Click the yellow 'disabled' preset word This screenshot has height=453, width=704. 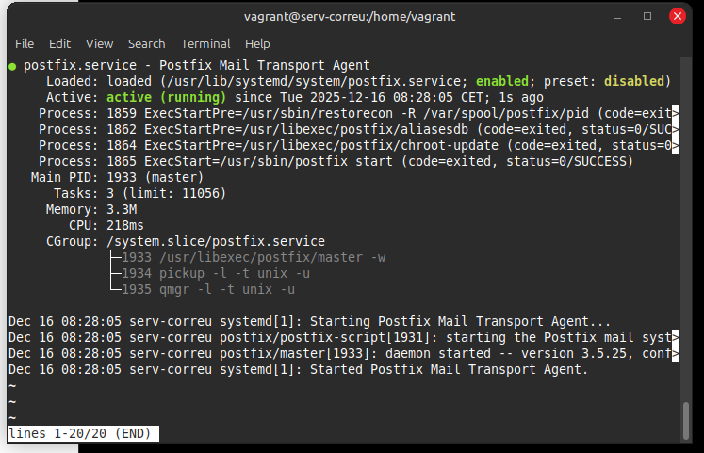(x=635, y=81)
